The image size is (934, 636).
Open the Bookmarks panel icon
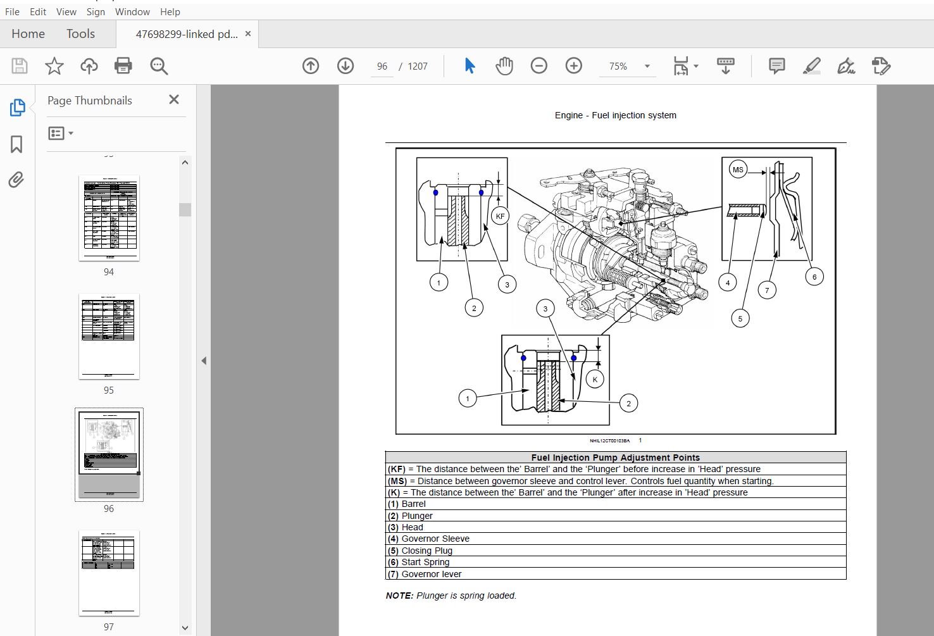[x=16, y=144]
